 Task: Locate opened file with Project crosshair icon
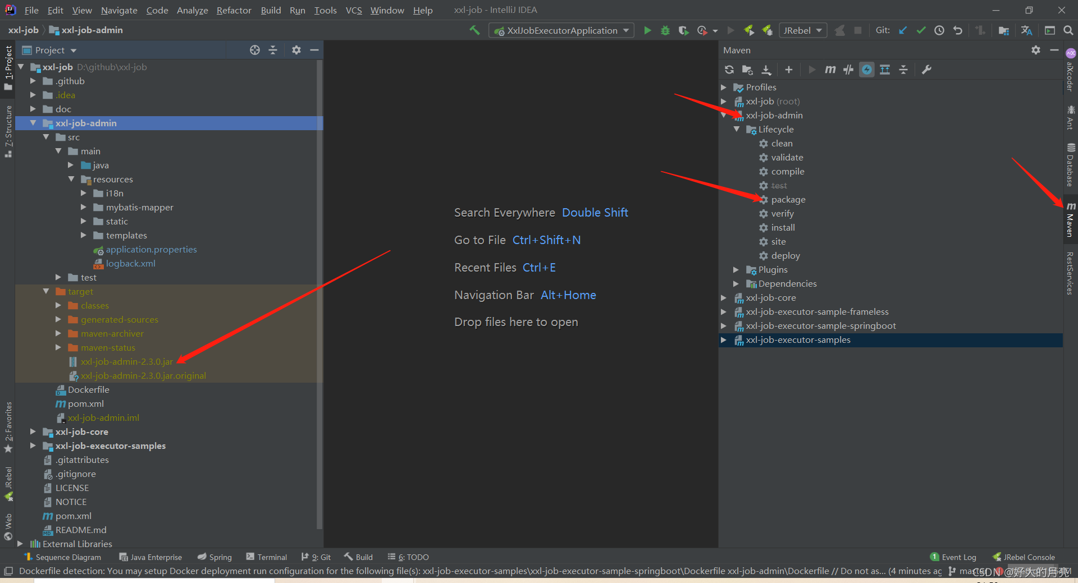click(x=255, y=50)
